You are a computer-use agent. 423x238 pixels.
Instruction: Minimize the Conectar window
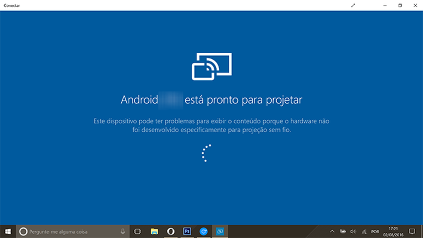tap(385, 6)
